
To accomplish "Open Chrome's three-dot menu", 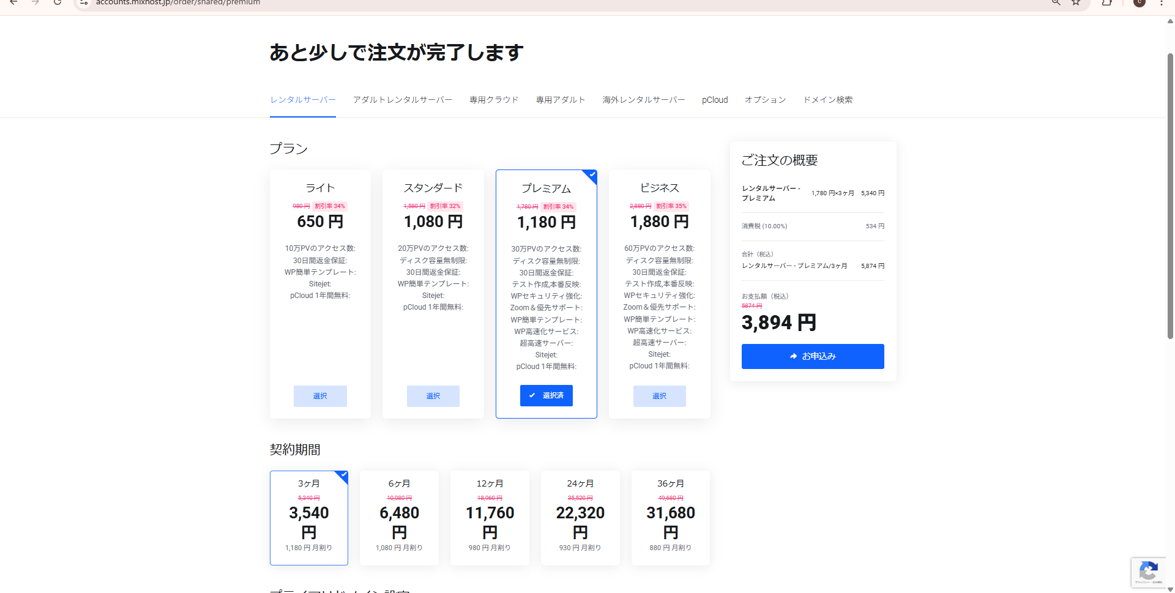I will [1161, 2].
